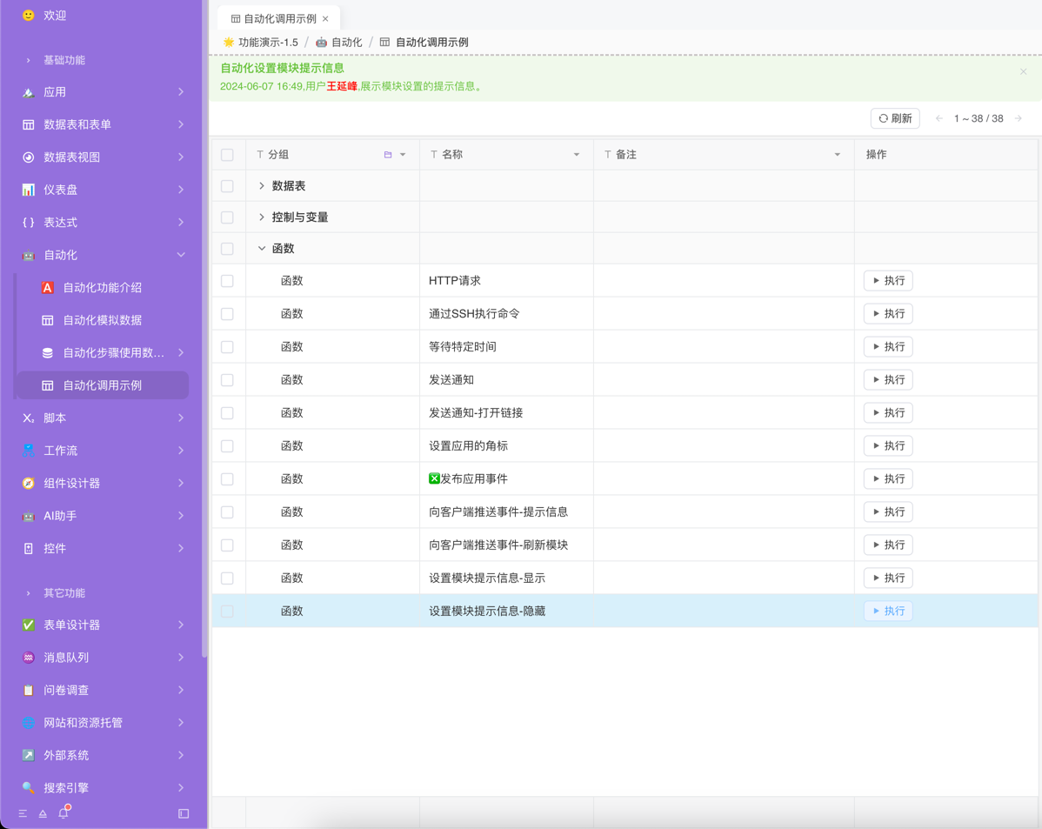Check the checkbox on the 设置模块提示信息-隐藏 row

pos(228,611)
